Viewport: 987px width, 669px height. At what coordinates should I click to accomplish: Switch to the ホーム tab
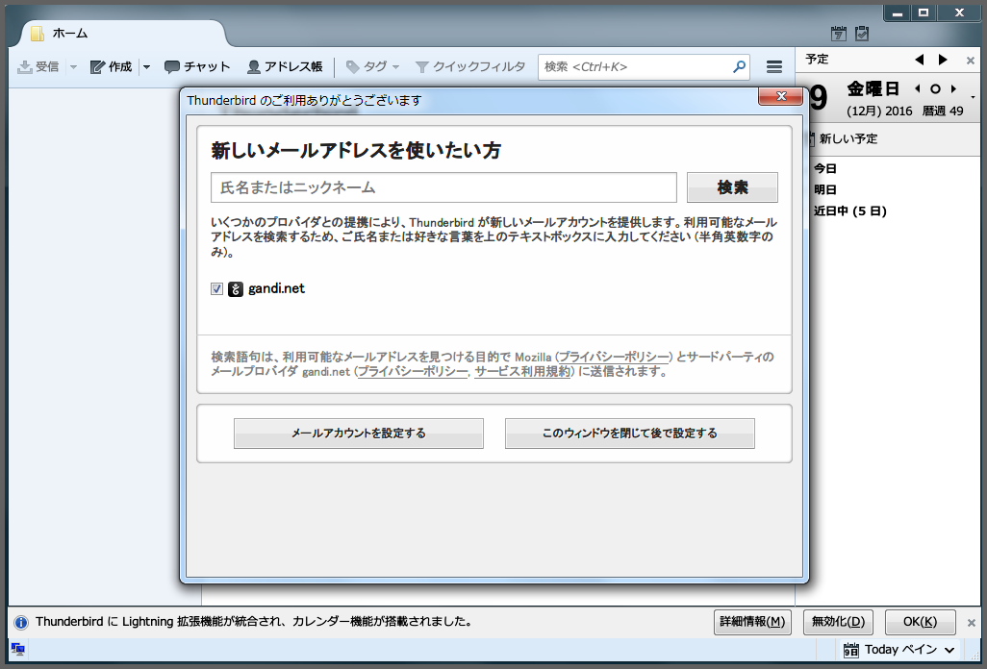[115, 34]
